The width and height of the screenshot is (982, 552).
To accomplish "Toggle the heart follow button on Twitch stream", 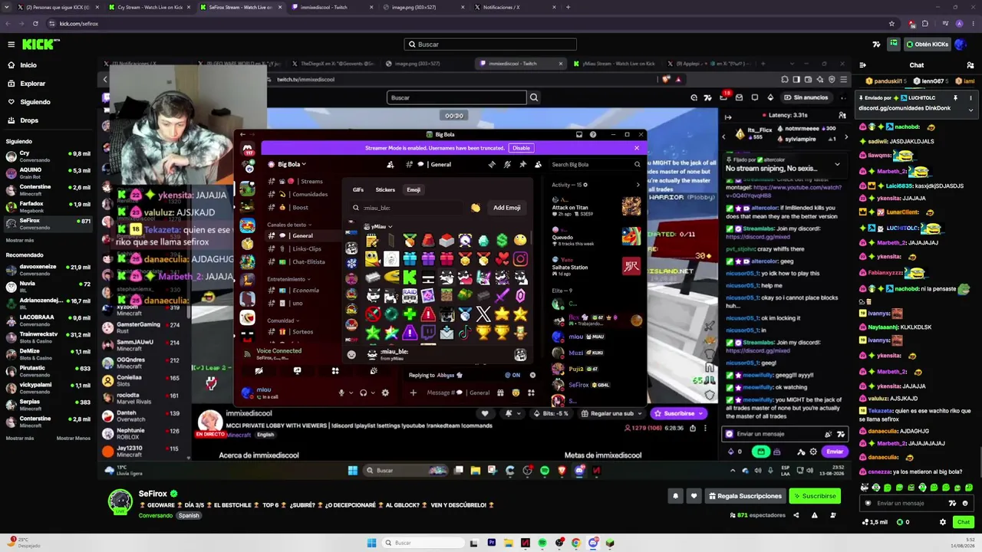I will pyautogui.click(x=485, y=413).
